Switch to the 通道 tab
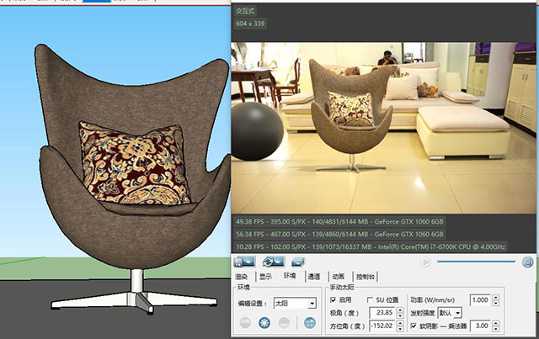This screenshot has width=539, height=339. coord(313,277)
